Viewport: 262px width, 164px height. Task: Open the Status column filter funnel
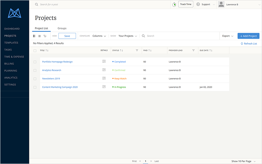pyautogui.click(x=137, y=50)
